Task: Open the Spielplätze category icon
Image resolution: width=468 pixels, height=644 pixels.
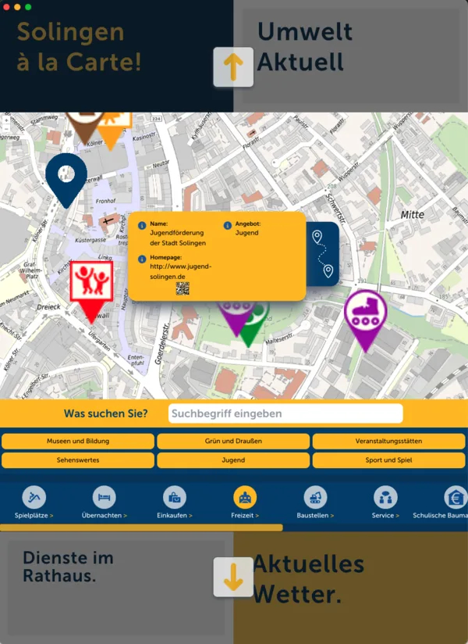Action: coord(34,497)
